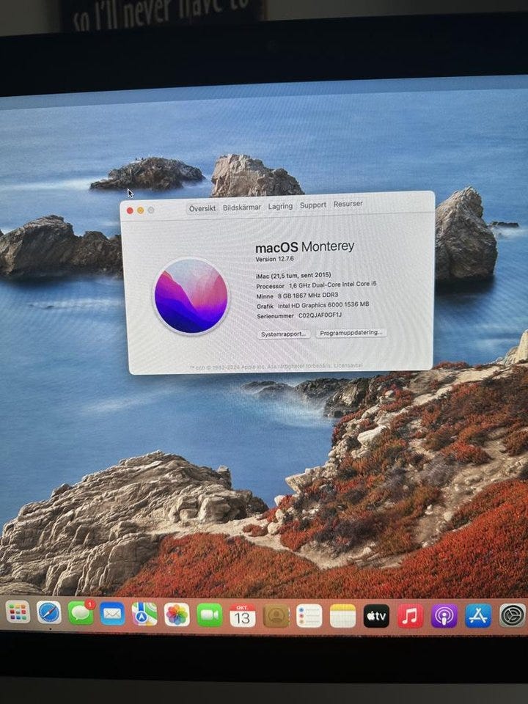This screenshot has height=704, width=528.
Task: Launch Safari browser from the Dock
Action: click(x=49, y=613)
